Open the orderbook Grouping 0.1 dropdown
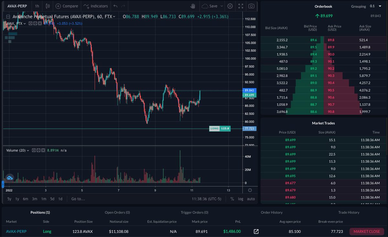 (376, 6)
